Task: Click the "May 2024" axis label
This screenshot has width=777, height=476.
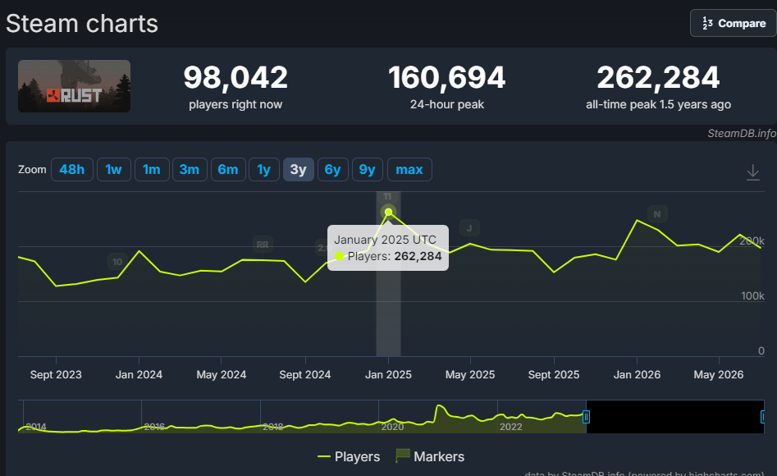Action: 221,374
